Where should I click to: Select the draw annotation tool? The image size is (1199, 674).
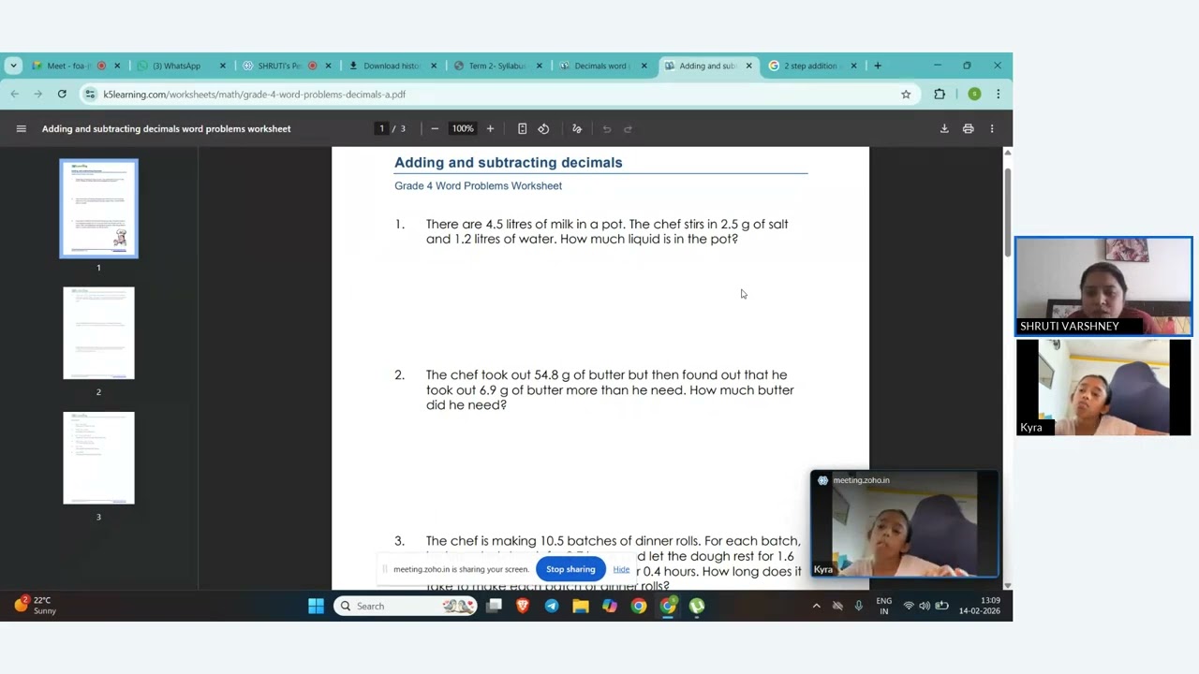coord(577,129)
